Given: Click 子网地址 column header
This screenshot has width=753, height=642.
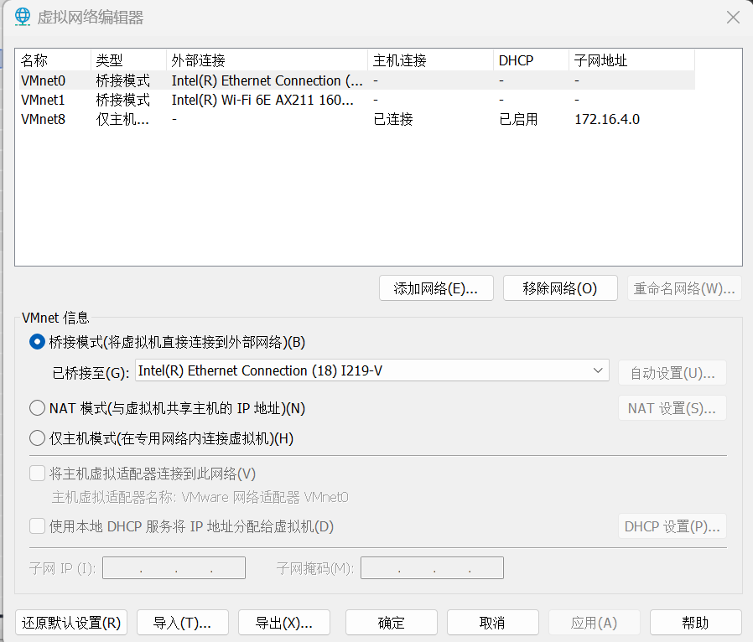Looking at the screenshot, I should pos(631,60).
